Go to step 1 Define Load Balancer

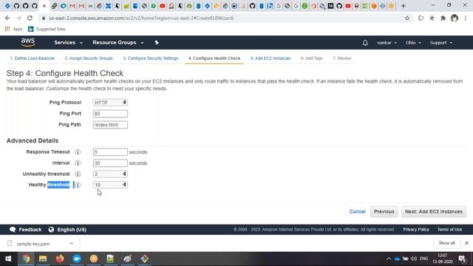tap(33, 58)
